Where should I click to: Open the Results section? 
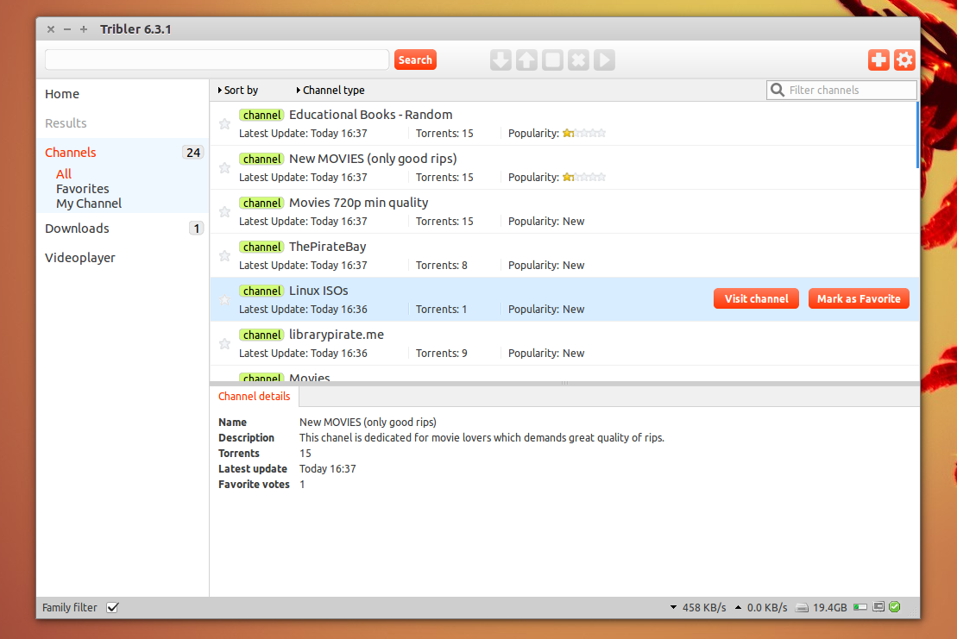point(66,123)
